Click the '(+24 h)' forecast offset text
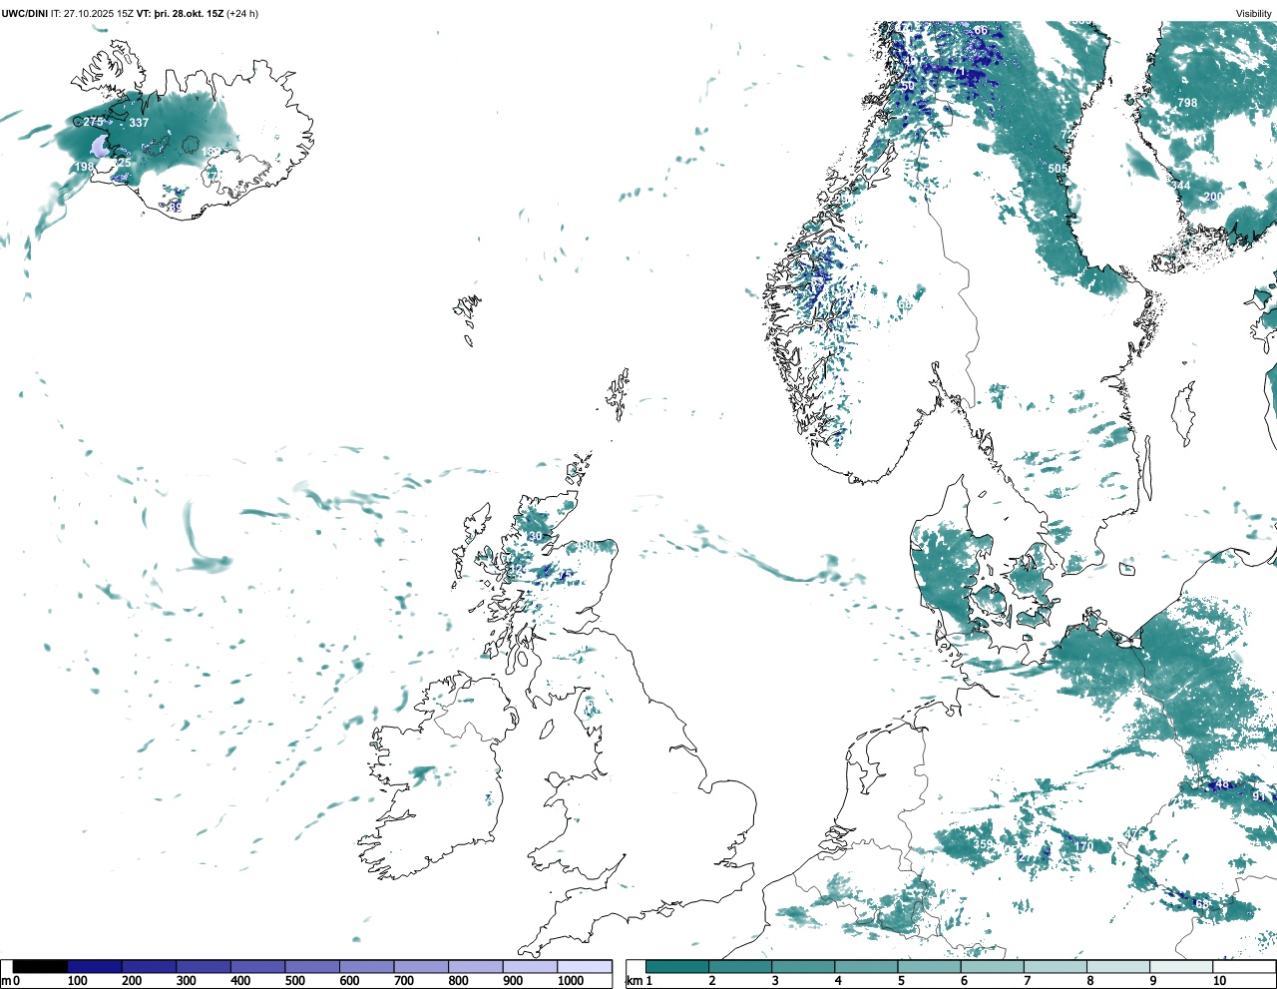 [x=242, y=14]
